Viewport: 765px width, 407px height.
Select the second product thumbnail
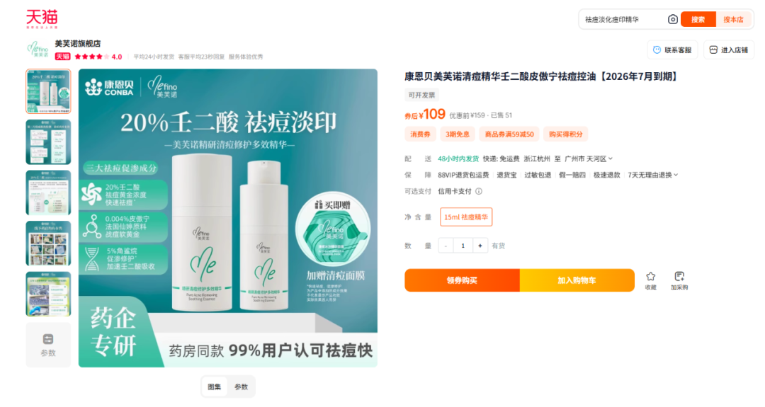point(48,142)
